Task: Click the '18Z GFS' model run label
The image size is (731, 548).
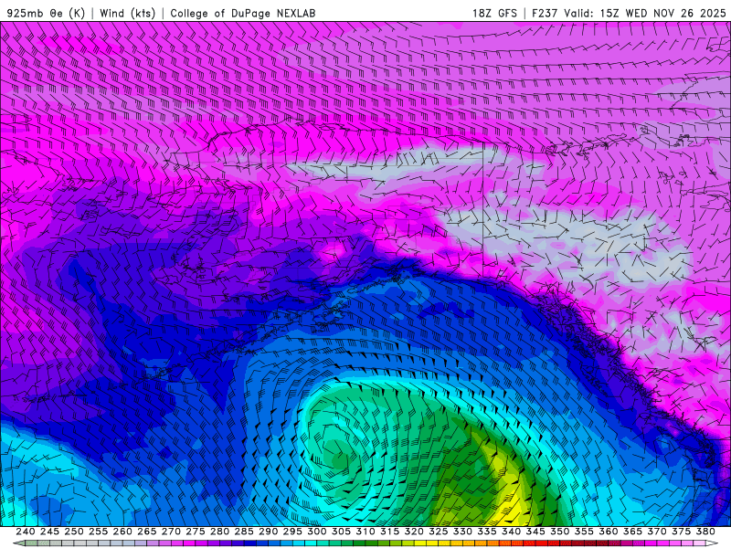Action: tap(494, 13)
